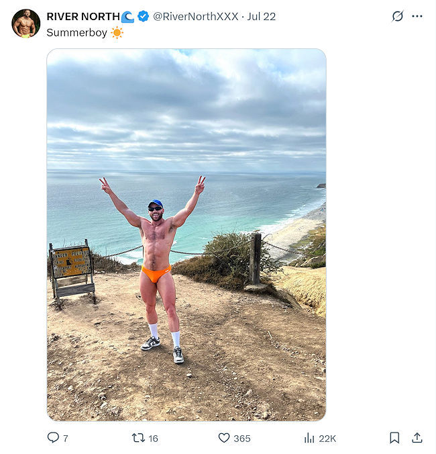The width and height of the screenshot is (436, 454).
Task: Like the post with the heart icon
Action: point(224,437)
